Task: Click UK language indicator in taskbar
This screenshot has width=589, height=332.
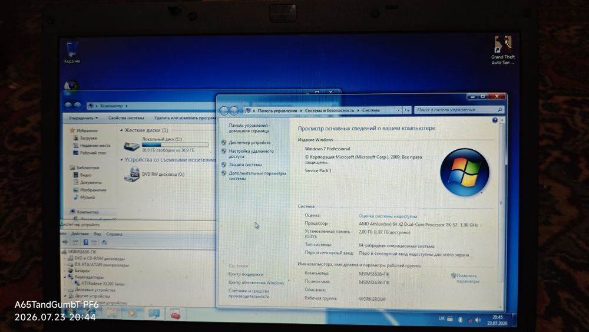Action: tap(441, 318)
